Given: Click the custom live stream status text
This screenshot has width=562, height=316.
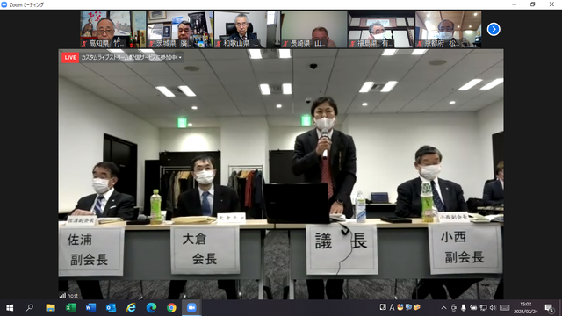Looking at the screenshot, I should [128, 57].
